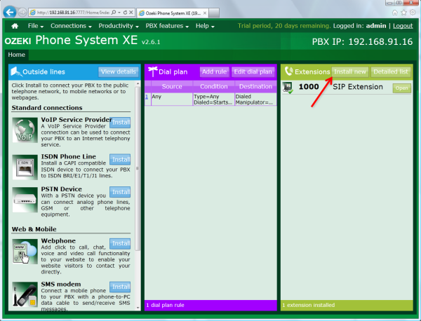Image resolution: width=421 pixels, height=321 pixels.
Task: Click the Type=Any condition cell
Action: (213, 100)
